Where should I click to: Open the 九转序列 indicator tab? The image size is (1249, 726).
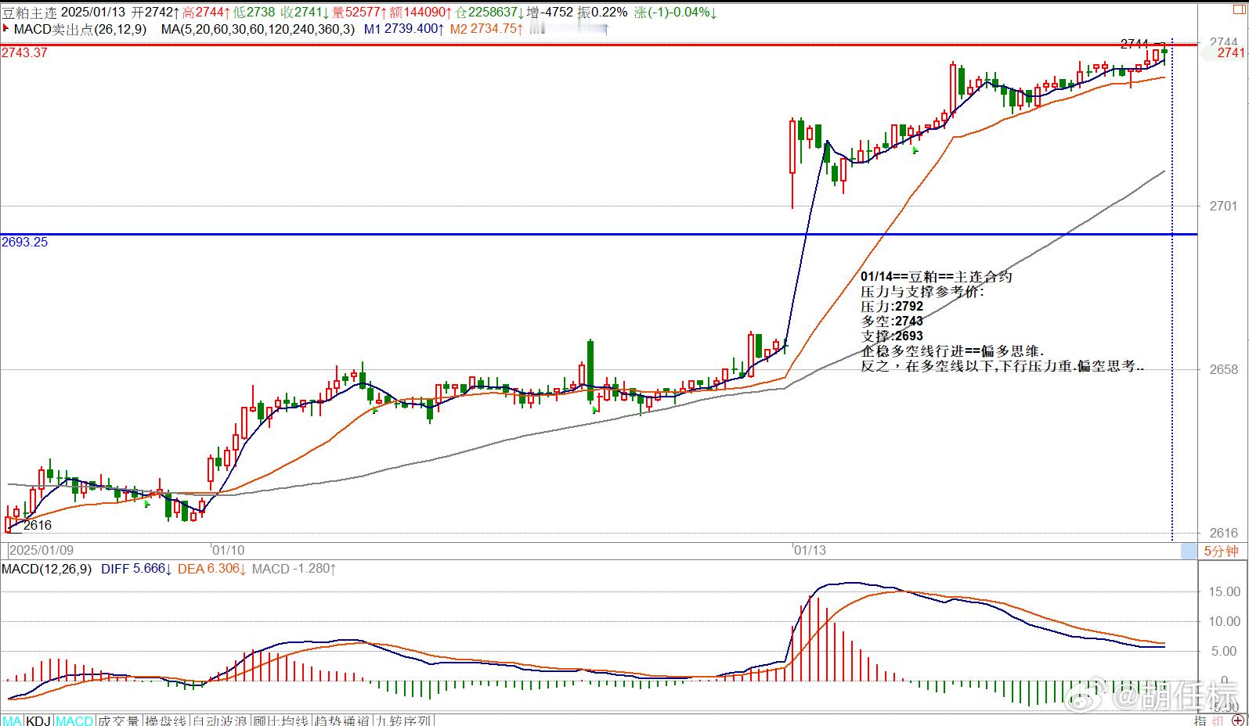pyautogui.click(x=402, y=721)
